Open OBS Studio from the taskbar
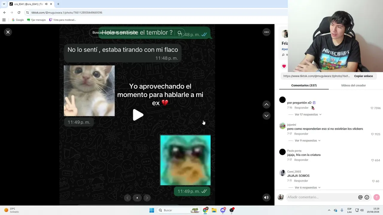This screenshot has height=215, width=383. click(x=232, y=210)
